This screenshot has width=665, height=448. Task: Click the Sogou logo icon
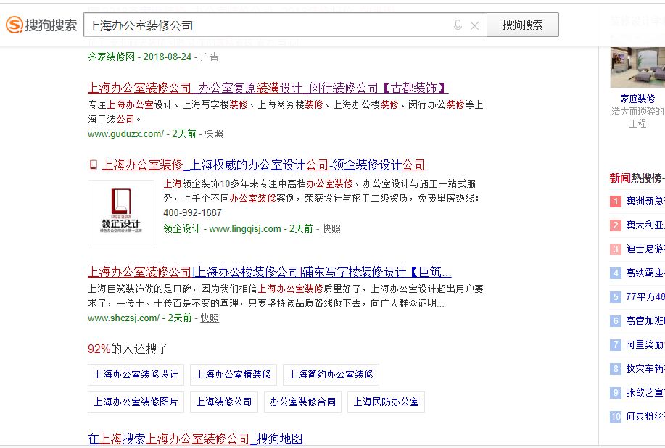(x=14, y=25)
